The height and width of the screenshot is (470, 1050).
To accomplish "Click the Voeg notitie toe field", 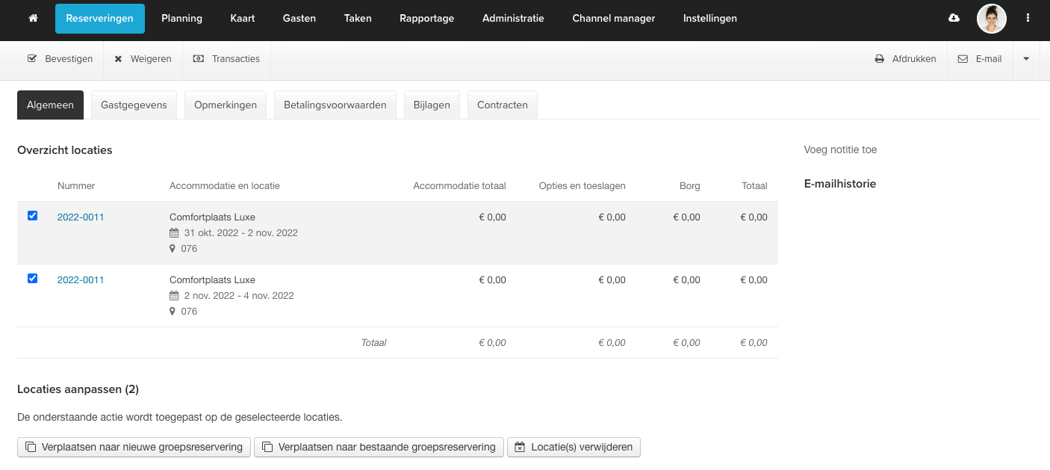I will point(840,150).
